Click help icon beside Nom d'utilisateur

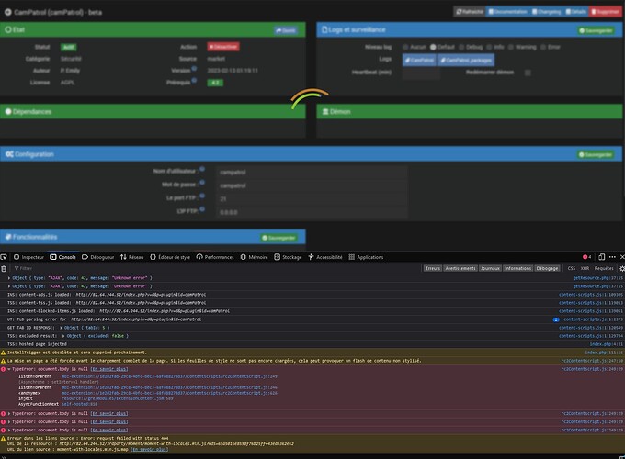tap(202, 169)
